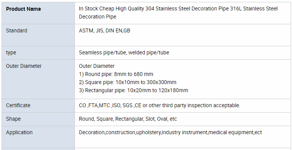The height and width of the screenshot is (150, 293).
Task: Click the ASTM, JIS, DIN EN,GB value
Action: point(105,30)
